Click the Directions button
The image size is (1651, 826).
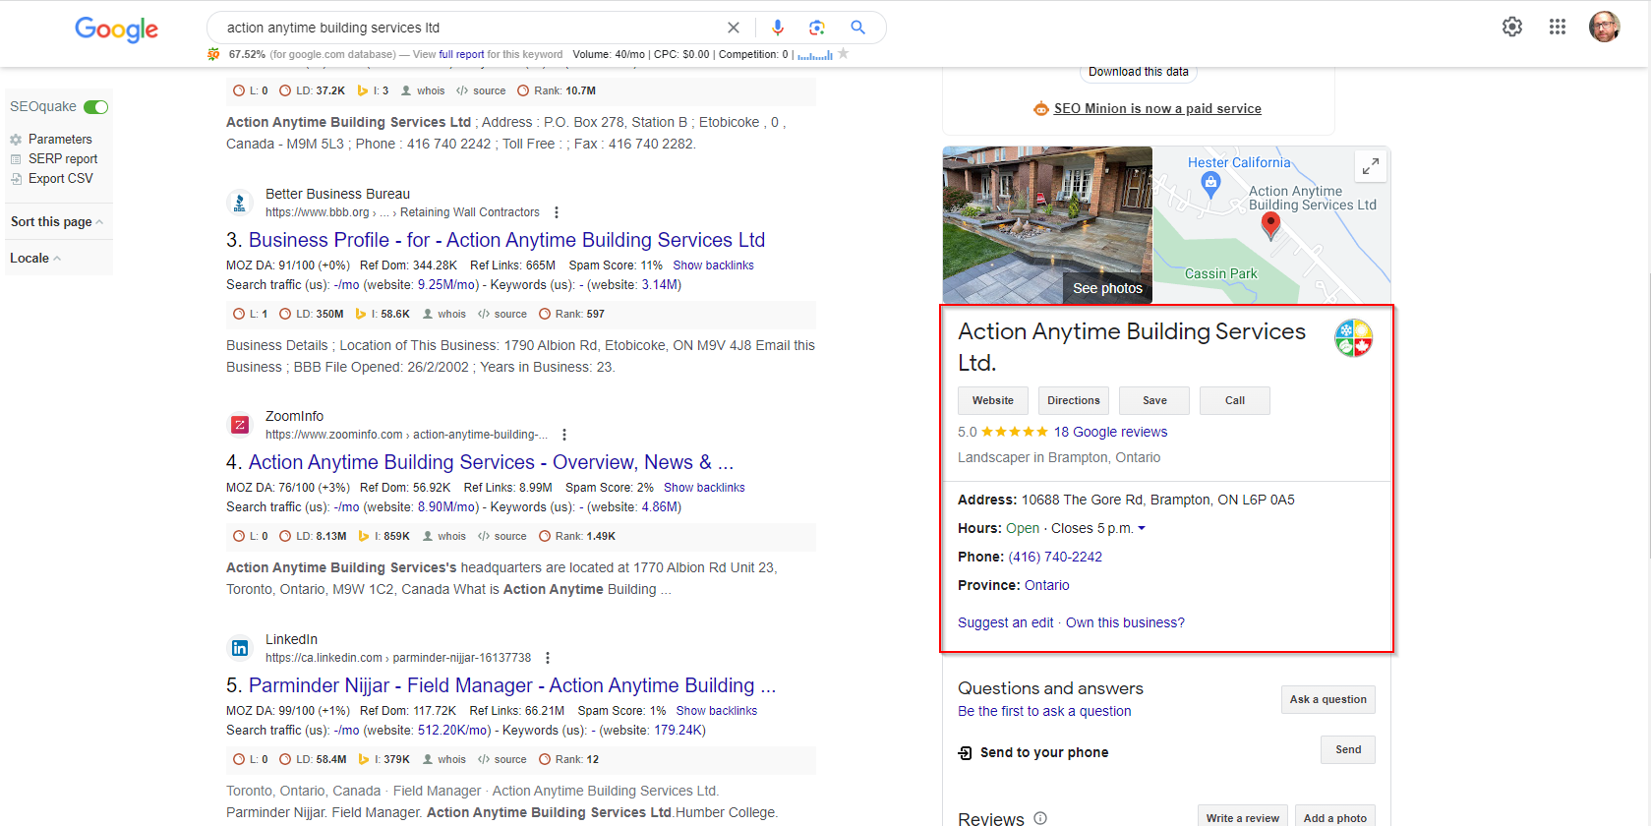[1074, 401]
